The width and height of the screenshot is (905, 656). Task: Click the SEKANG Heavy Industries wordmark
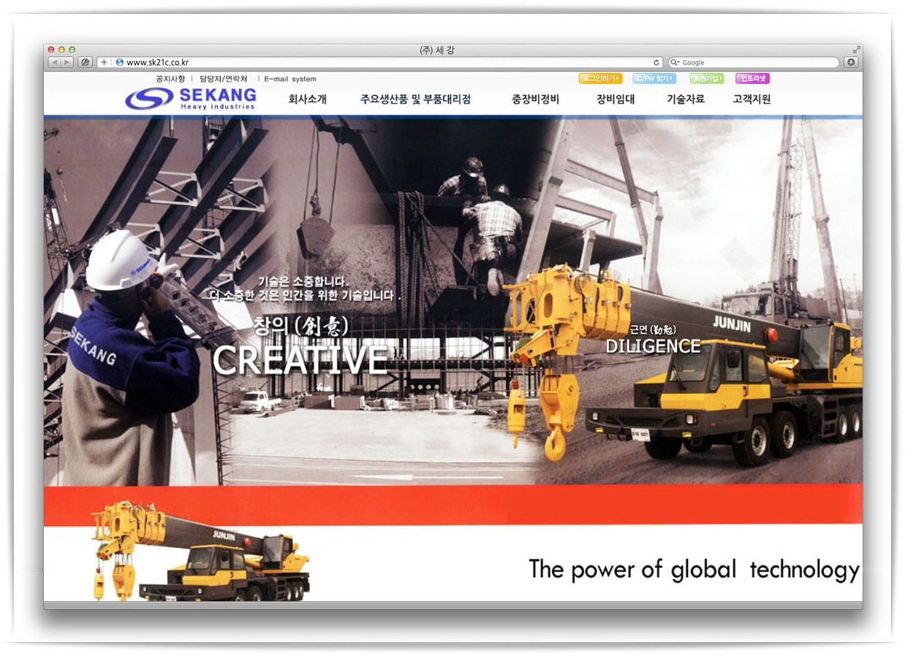pos(218,99)
